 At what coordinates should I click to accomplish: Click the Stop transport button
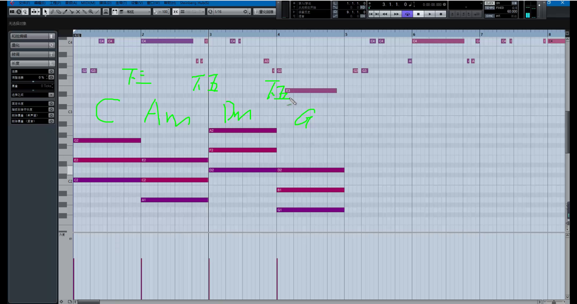(x=418, y=14)
